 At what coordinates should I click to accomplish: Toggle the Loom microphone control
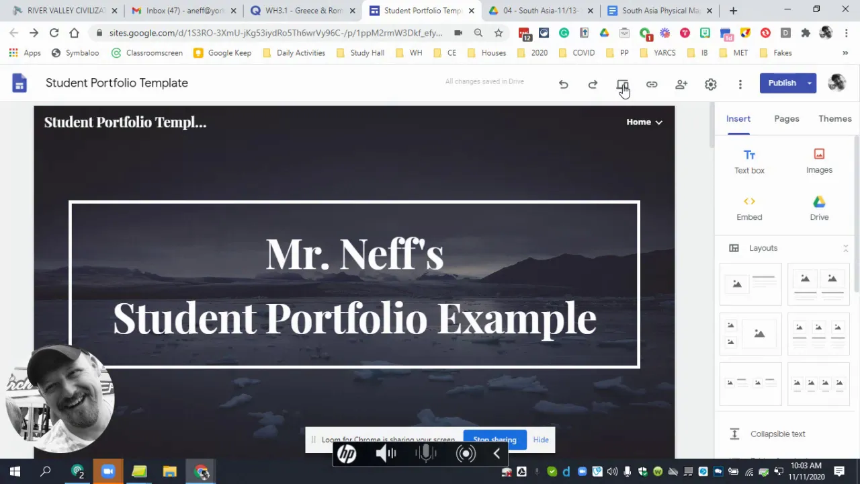pos(425,454)
